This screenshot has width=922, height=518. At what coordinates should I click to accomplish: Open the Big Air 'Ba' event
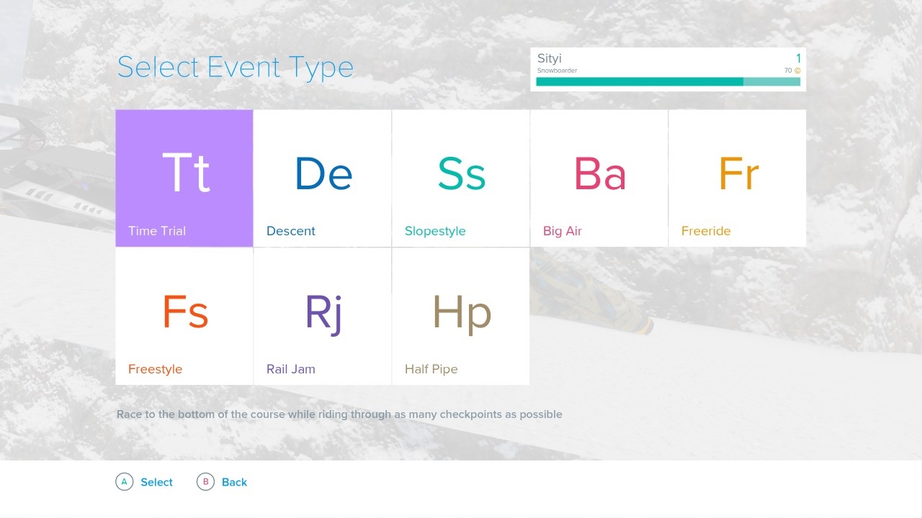599,178
